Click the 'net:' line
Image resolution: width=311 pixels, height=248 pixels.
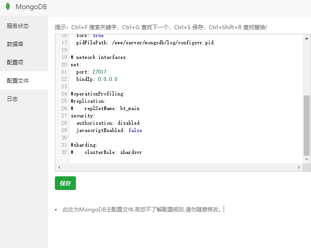[76, 64]
